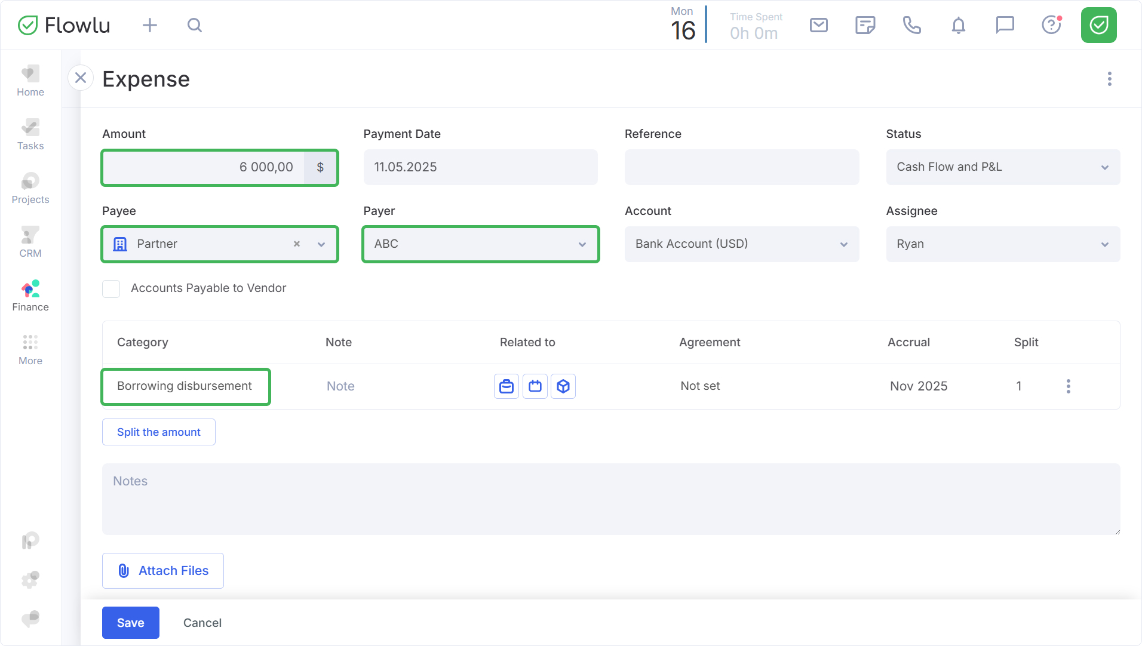1142x646 pixels.
Task: Click the search magnifier icon
Action: [194, 25]
